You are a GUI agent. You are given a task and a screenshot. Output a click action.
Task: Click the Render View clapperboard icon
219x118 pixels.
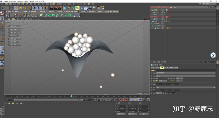click(x=51, y=8)
